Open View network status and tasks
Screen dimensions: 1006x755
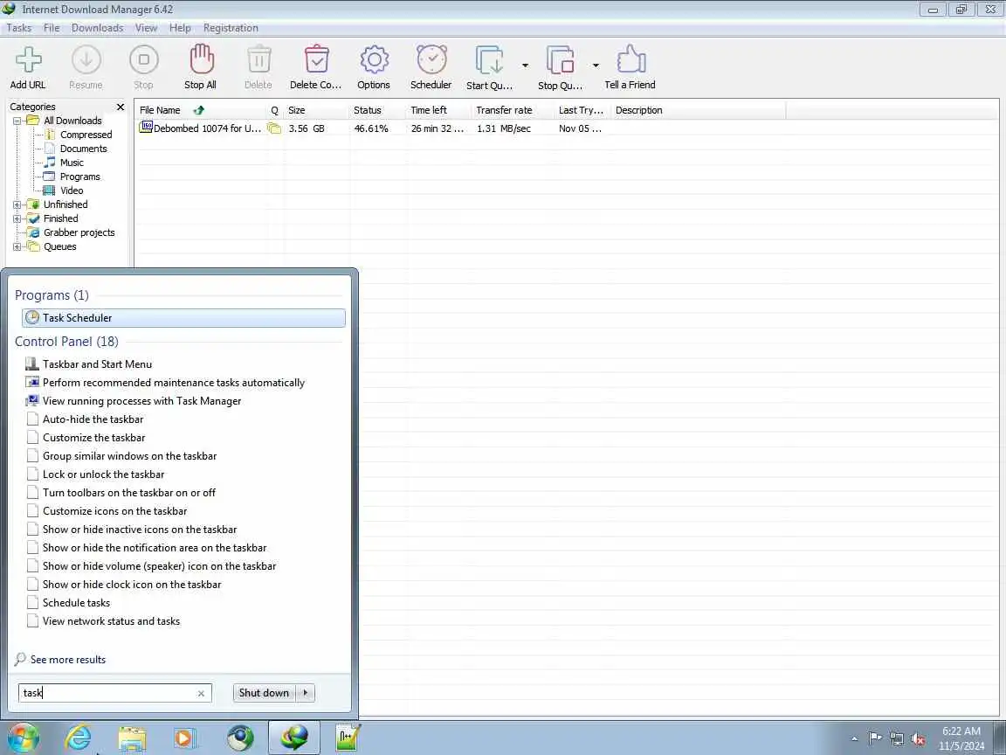[x=111, y=621]
